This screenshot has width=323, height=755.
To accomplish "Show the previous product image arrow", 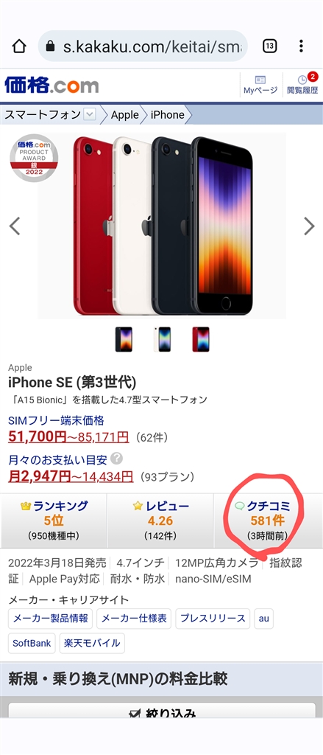I will pyautogui.click(x=15, y=226).
